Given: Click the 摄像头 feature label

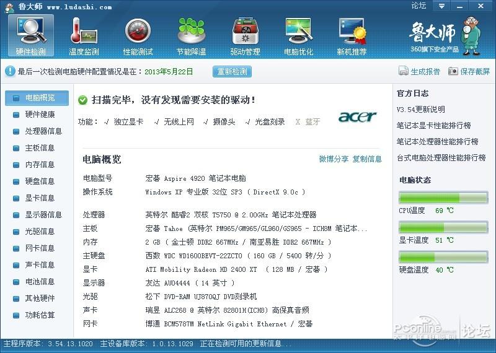Looking at the screenshot, I should 224,122.
